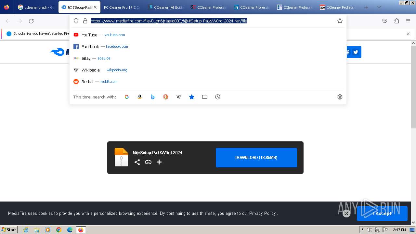Search with DuckDuckGo engine icon
The image size is (416, 234).
pos(166,97)
